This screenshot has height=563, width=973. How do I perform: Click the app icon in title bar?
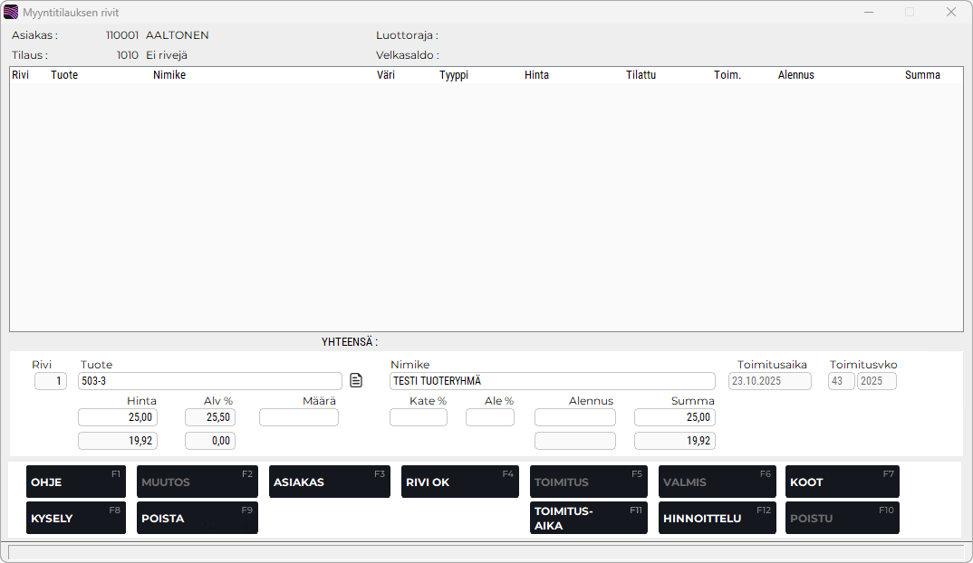point(11,12)
